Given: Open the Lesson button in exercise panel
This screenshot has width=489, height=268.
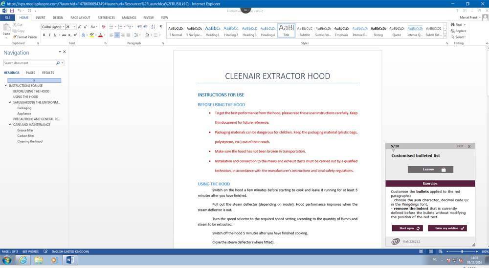Looking at the screenshot, I should tap(430, 170).
